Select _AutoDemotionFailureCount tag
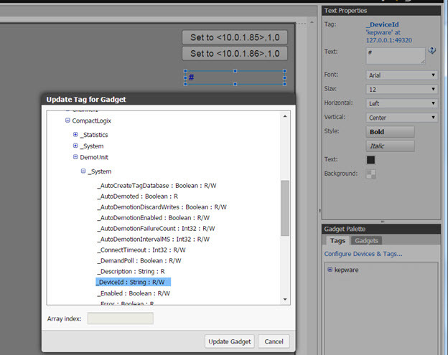This screenshot has height=355, width=448. click(156, 228)
